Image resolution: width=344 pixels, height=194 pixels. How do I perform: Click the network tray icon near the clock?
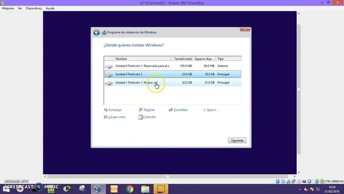(x=318, y=189)
